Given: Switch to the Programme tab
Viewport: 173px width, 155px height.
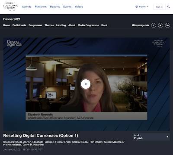Looking at the screenshot, I should tap(35, 25).
